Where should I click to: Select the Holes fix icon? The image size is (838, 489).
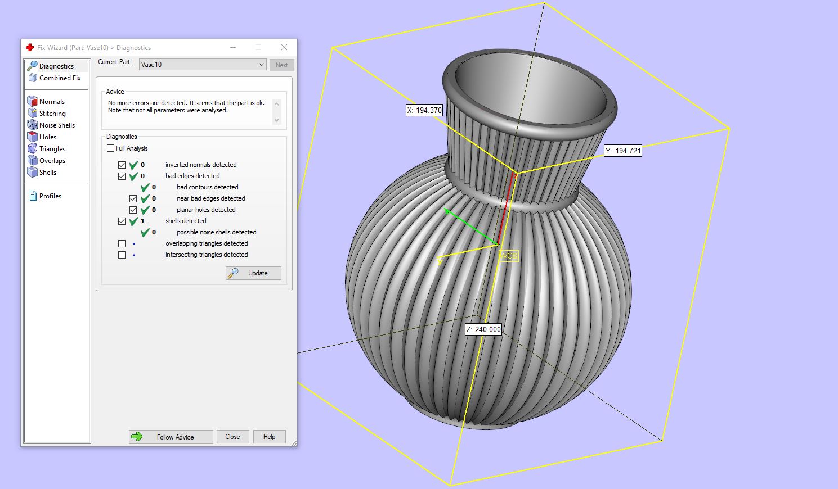click(x=33, y=137)
